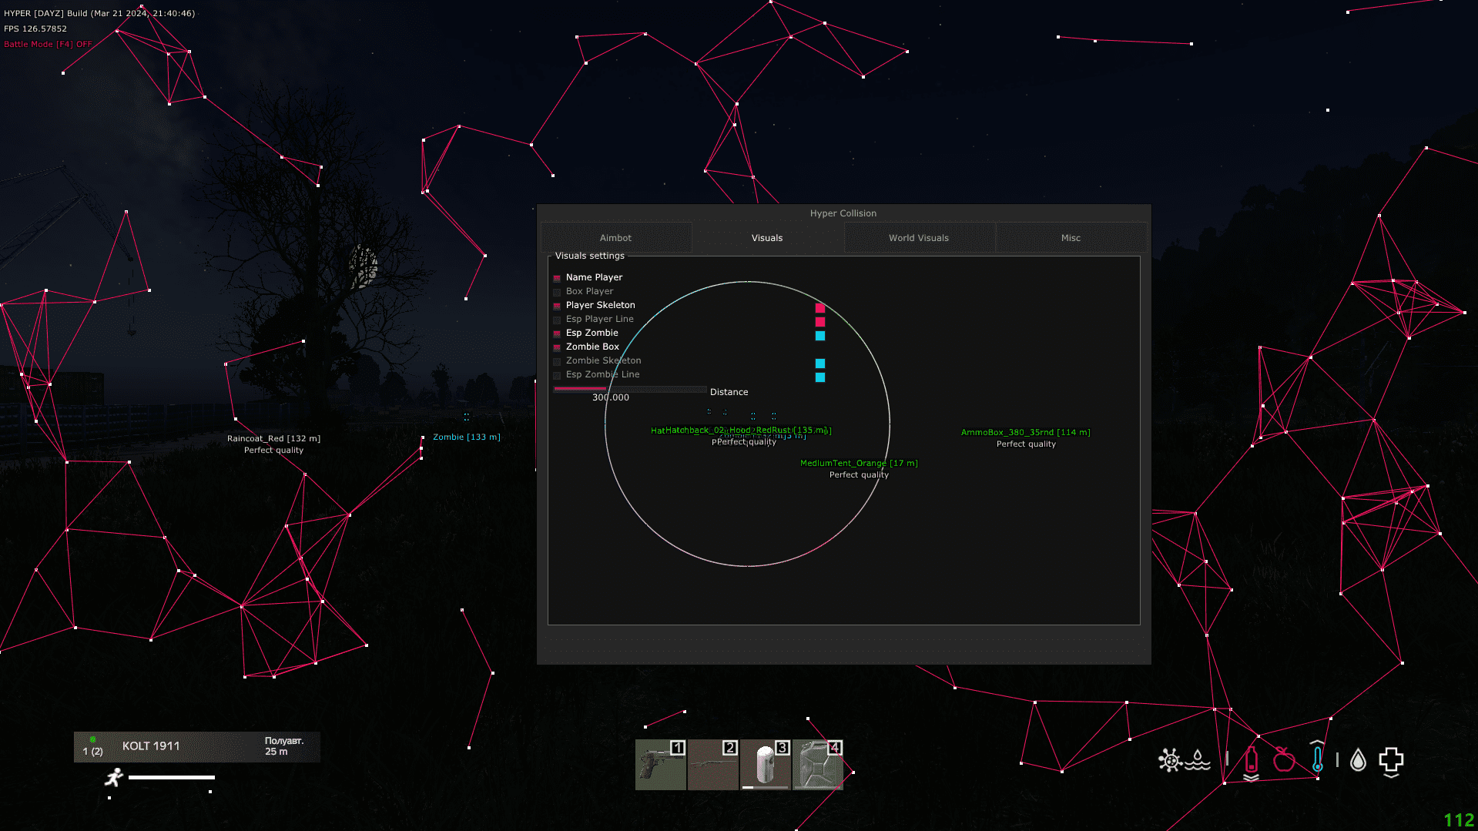The height and width of the screenshot is (831, 1478).
Task: Click the virus disease status icon
Action: coord(1170,761)
